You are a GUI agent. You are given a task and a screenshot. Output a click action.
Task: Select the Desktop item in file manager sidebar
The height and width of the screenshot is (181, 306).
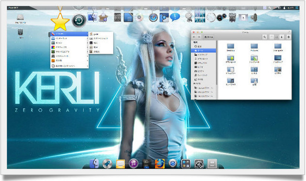(204, 55)
